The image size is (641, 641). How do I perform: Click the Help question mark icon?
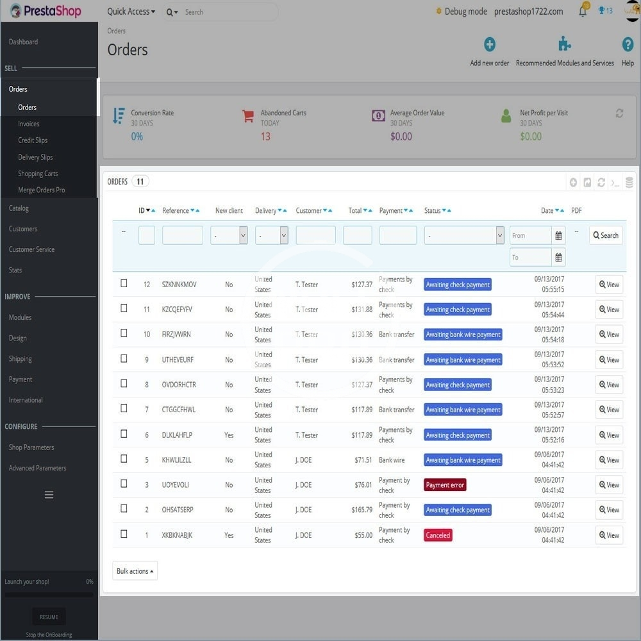coord(628,45)
